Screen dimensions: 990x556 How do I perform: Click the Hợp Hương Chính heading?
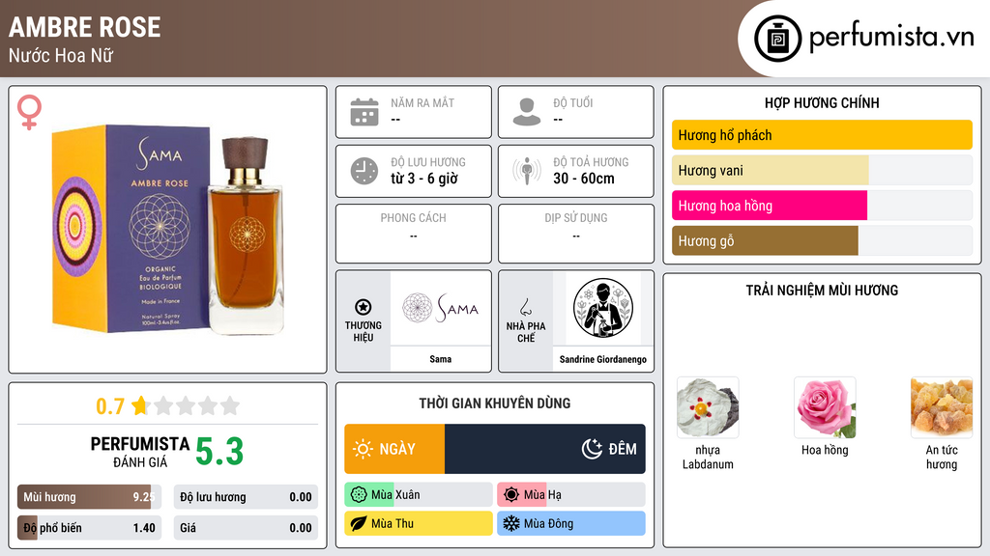822,102
